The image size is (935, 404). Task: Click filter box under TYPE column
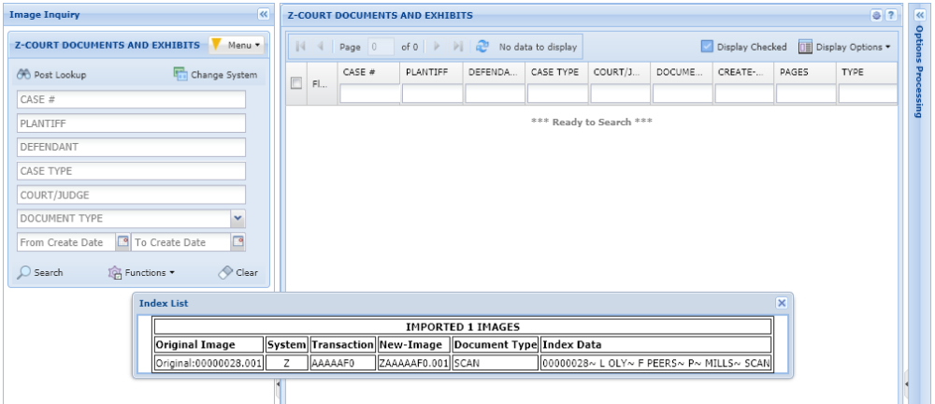point(868,94)
